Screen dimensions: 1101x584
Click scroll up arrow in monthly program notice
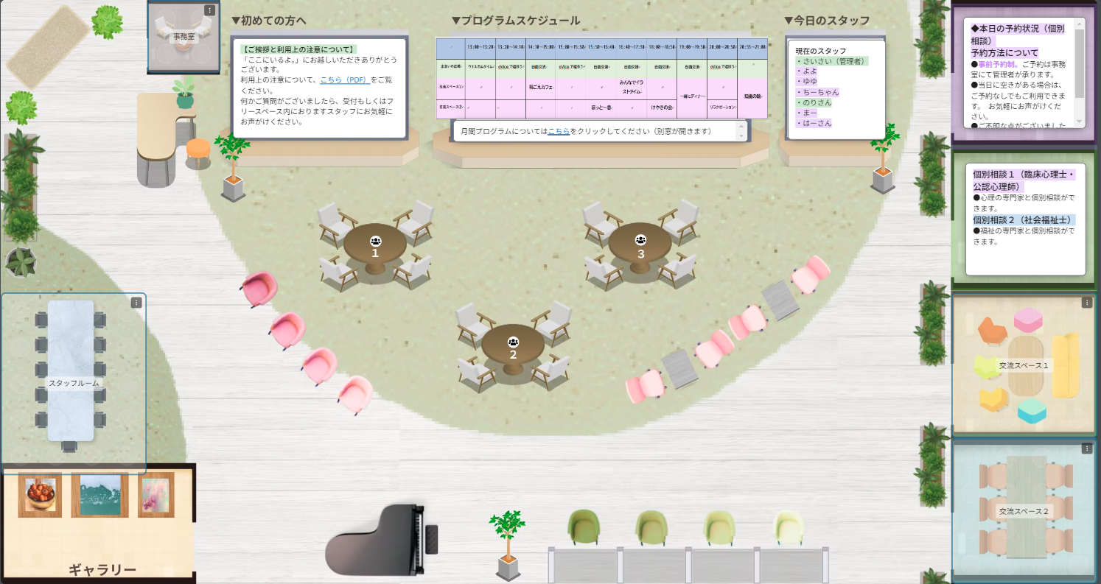741,126
